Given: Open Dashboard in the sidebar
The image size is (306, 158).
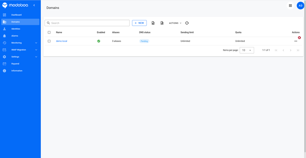Looking at the screenshot, I should pos(20,15).
